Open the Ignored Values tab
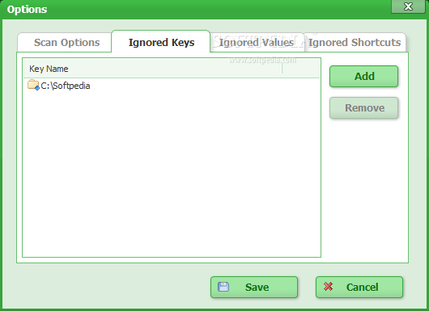Screen dimensions: 429x311 pos(257,43)
